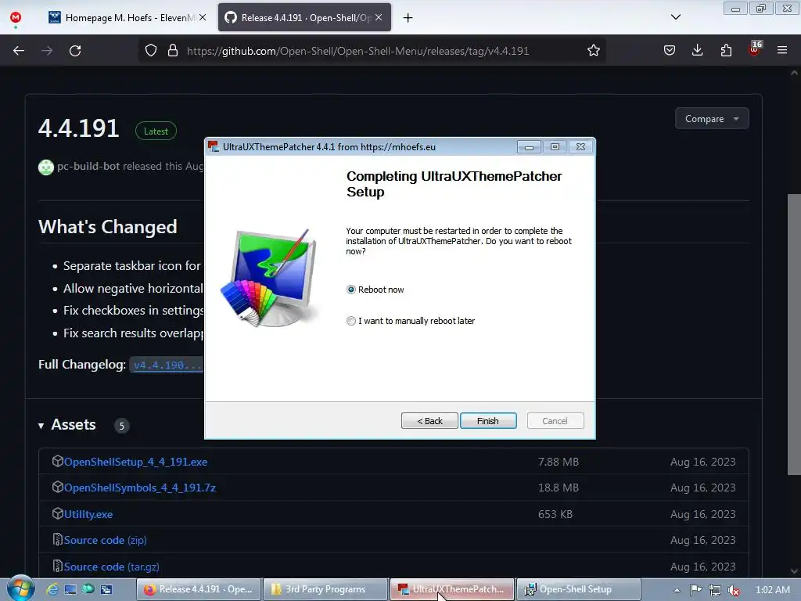The width and height of the screenshot is (801, 601).
Task: Click the uBlock extension icon with badge 16
Action: [755, 49]
